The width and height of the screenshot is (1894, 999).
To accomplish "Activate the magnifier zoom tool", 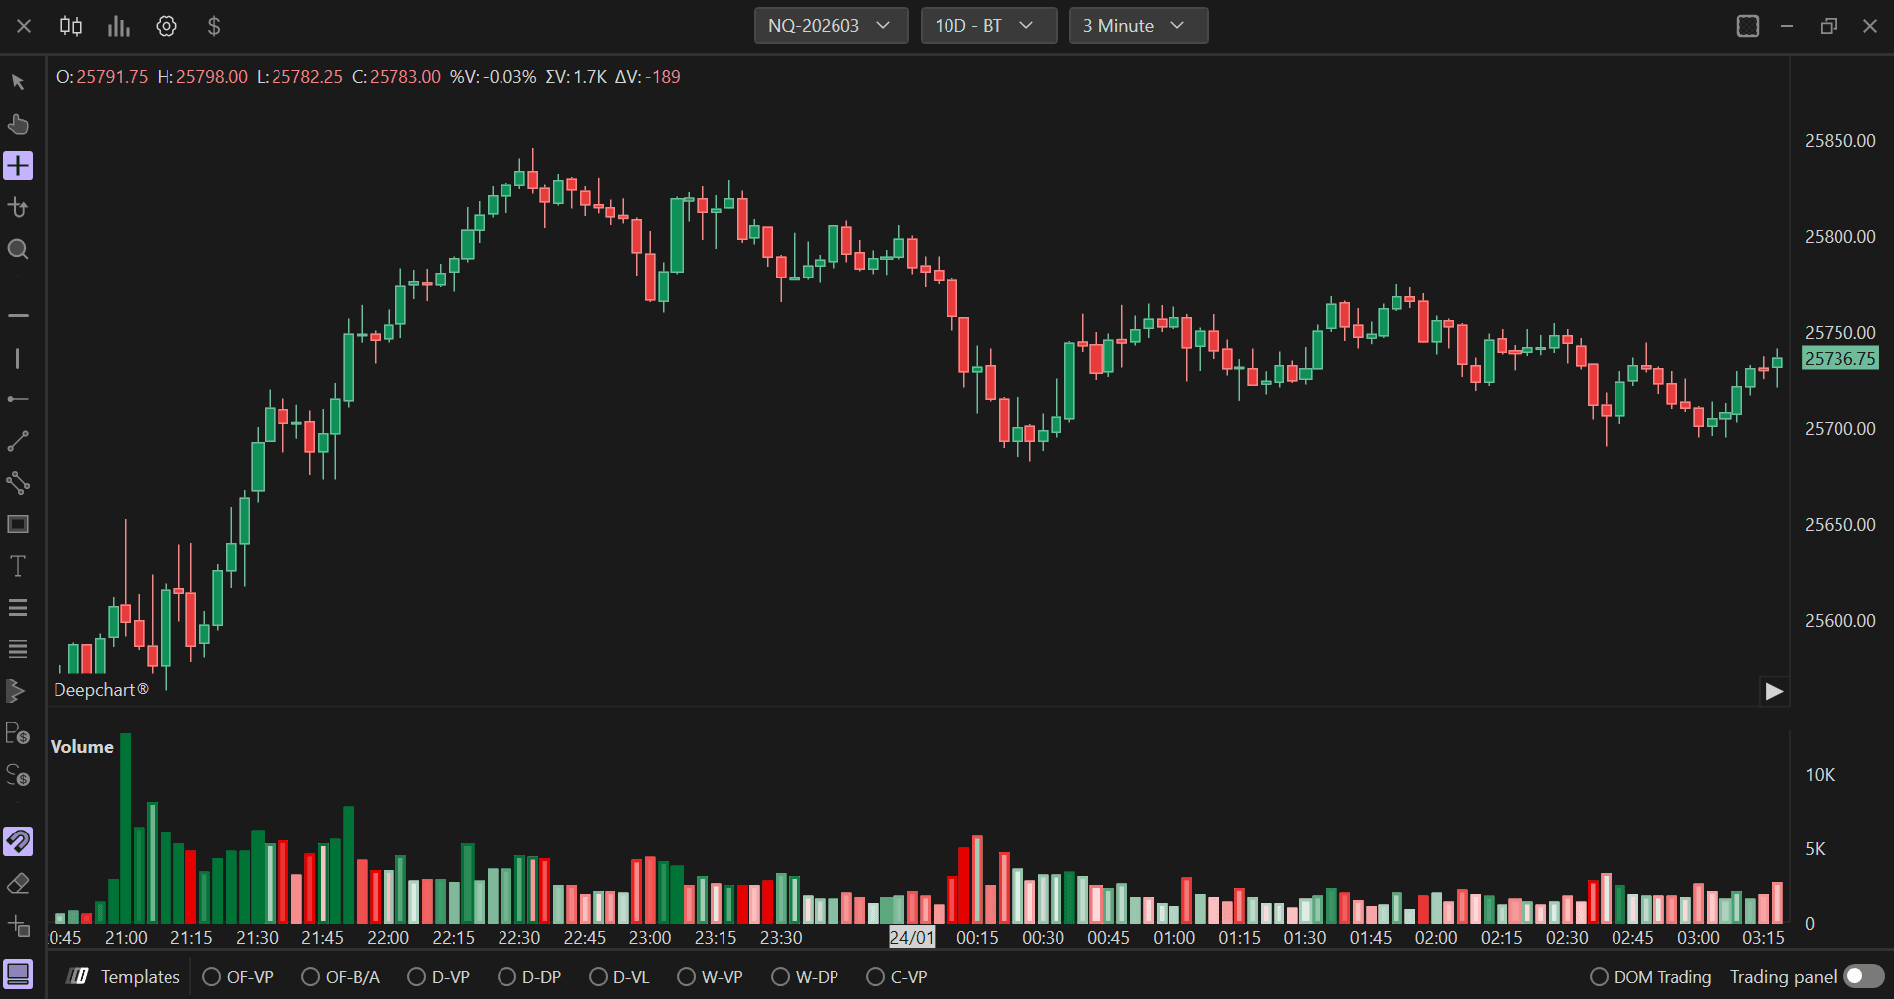I will click(18, 249).
